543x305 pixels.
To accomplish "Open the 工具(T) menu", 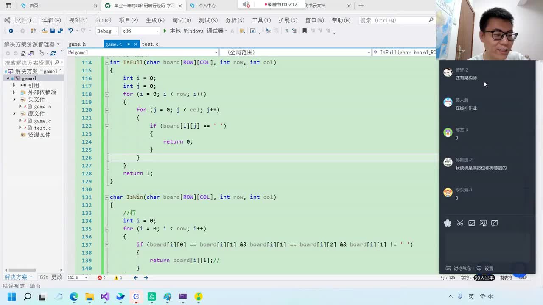I will [261, 20].
